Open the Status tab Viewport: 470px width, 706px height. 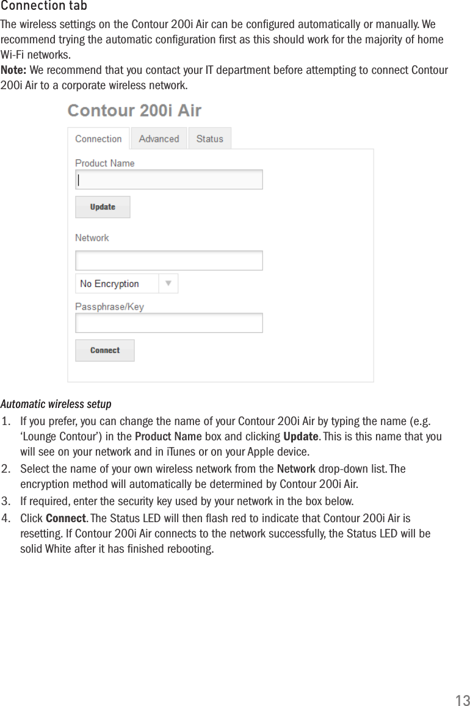209,139
